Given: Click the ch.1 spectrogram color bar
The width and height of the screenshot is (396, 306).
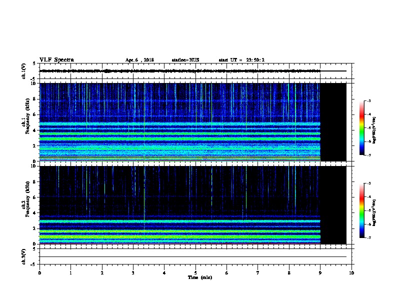Looking at the screenshot, I should coord(362,128).
